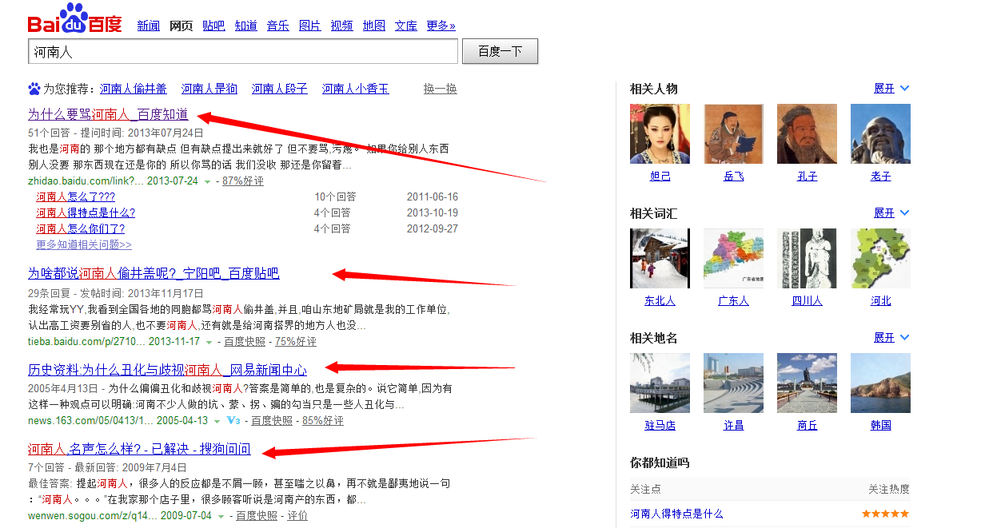Open the sub-question 河南人怎么你们?
1005x528 pixels.
[81, 229]
